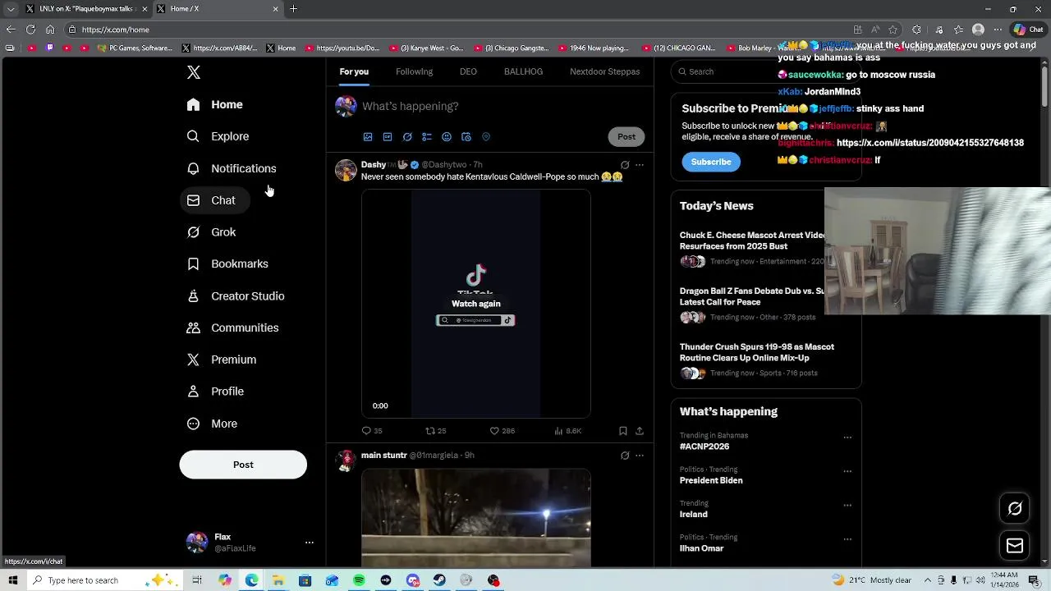Click the X logo in the sidebar

coord(194,72)
